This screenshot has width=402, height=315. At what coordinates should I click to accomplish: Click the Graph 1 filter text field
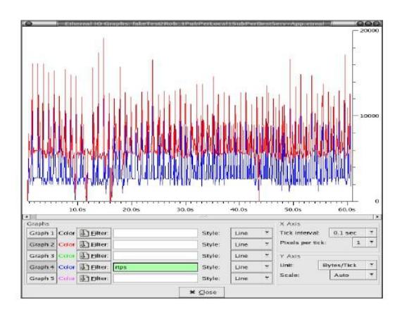(156, 233)
